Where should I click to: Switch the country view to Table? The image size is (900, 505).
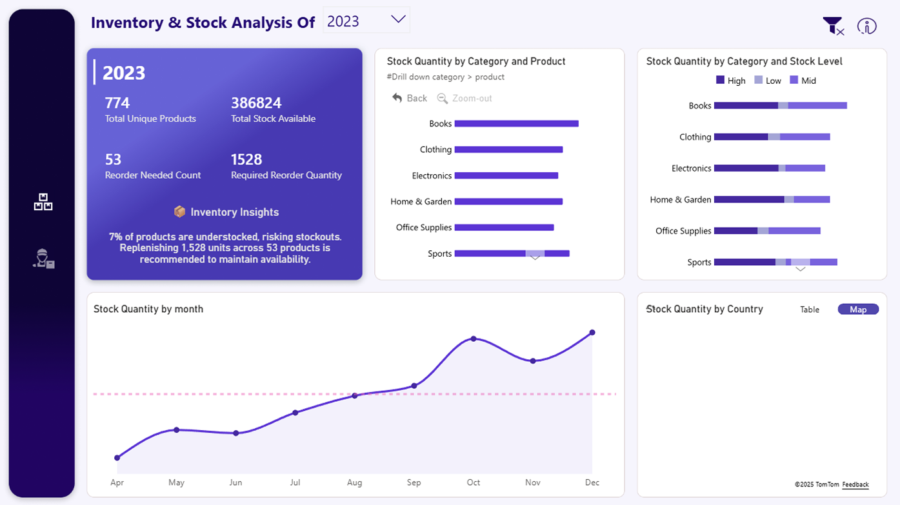(x=809, y=310)
